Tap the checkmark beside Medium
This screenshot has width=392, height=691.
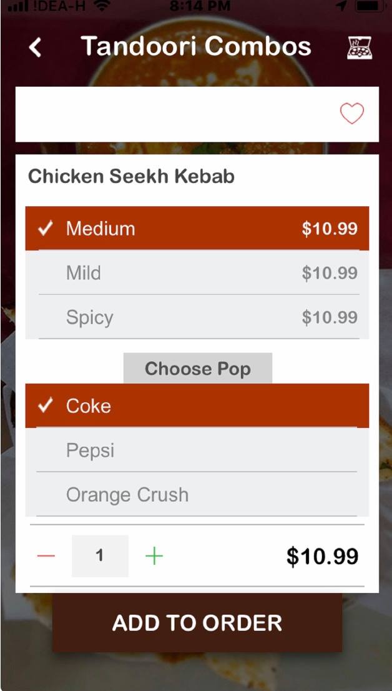tap(46, 229)
